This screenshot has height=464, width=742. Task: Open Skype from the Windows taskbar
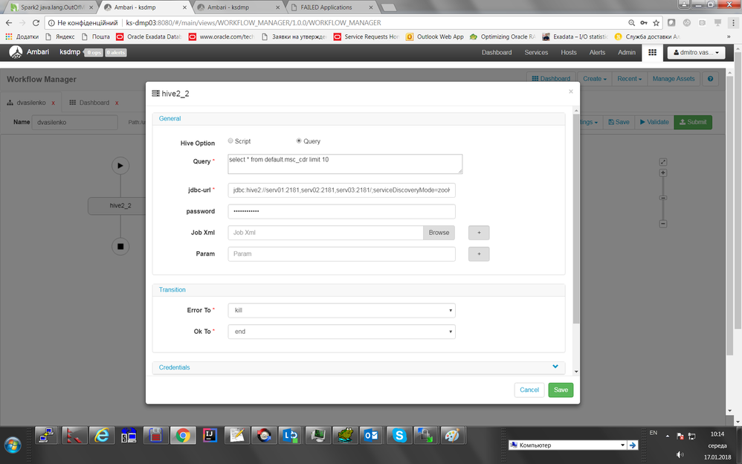pyautogui.click(x=399, y=435)
